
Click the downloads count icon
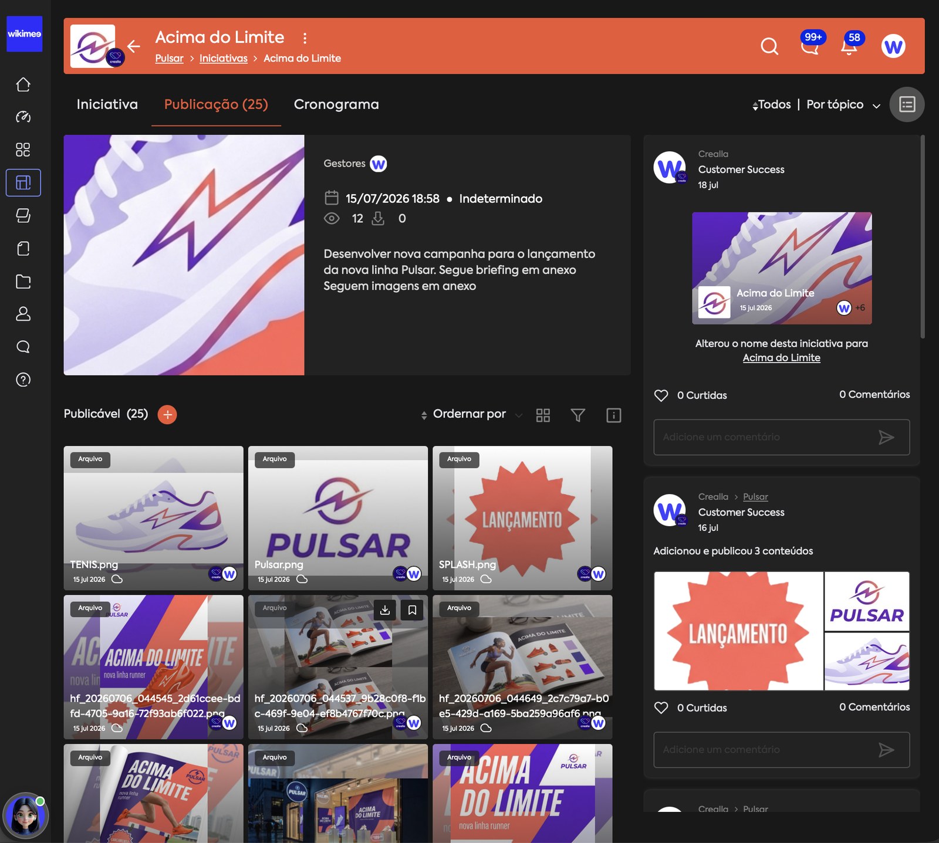click(378, 218)
